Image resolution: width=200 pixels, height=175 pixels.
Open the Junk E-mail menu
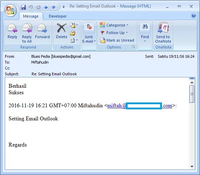[89, 39]
